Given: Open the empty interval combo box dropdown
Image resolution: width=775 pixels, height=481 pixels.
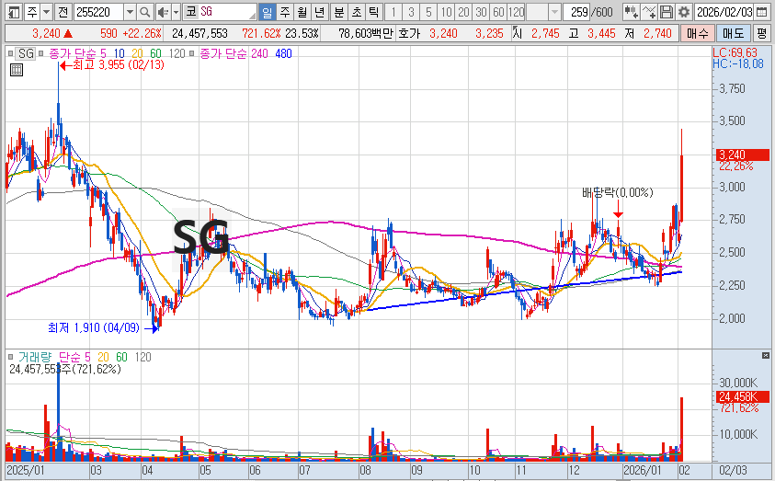Looking at the screenshot, I should click(555, 12).
